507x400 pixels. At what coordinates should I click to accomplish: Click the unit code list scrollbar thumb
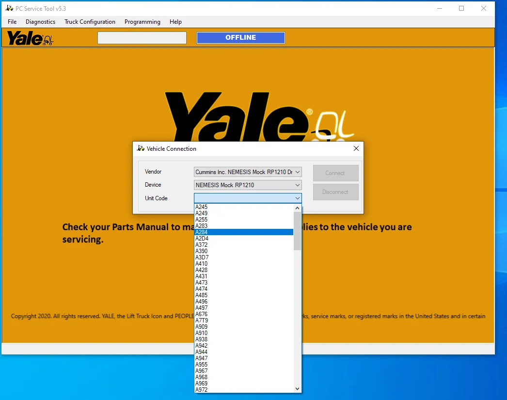297,230
